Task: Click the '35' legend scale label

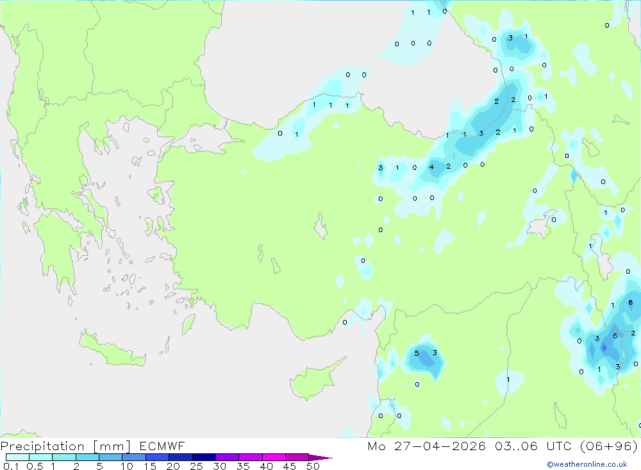Action: [x=243, y=466]
